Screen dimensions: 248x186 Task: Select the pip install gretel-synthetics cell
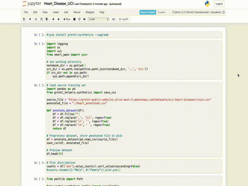point(134,35)
